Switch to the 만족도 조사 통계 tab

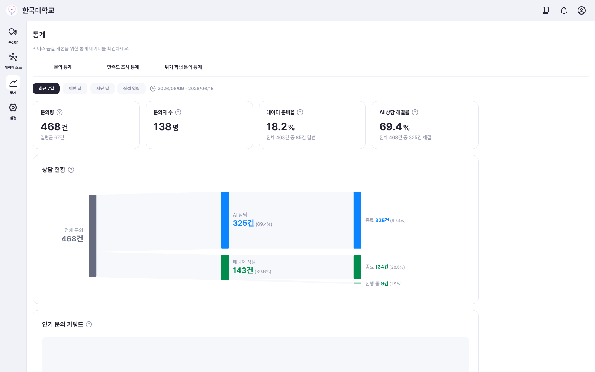tap(123, 67)
